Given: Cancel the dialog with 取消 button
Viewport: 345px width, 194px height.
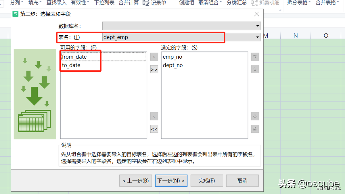Looking at the screenshot, I should (x=242, y=181).
